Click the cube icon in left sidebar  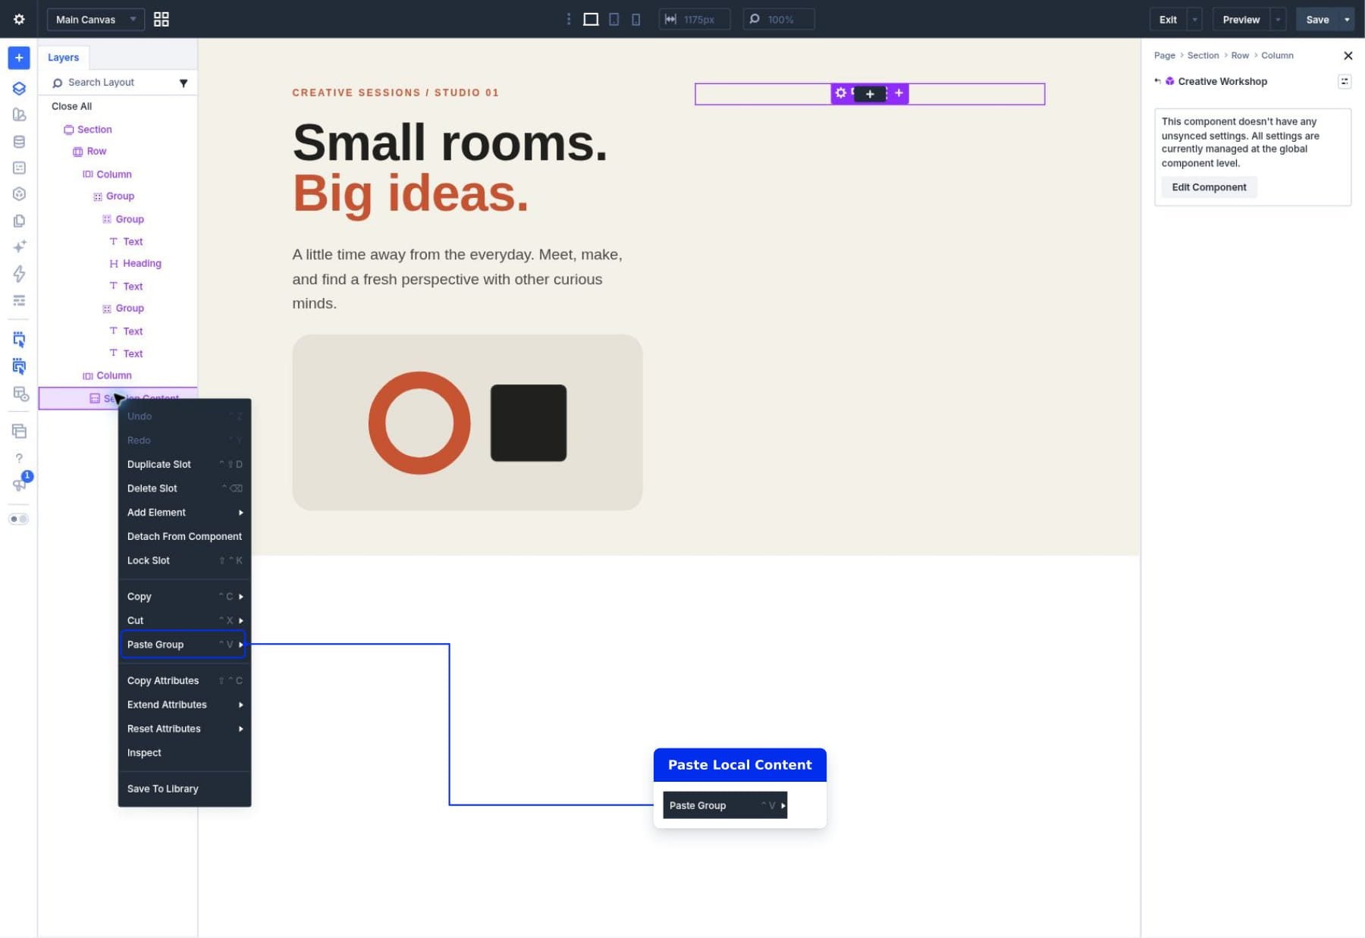point(19,194)
